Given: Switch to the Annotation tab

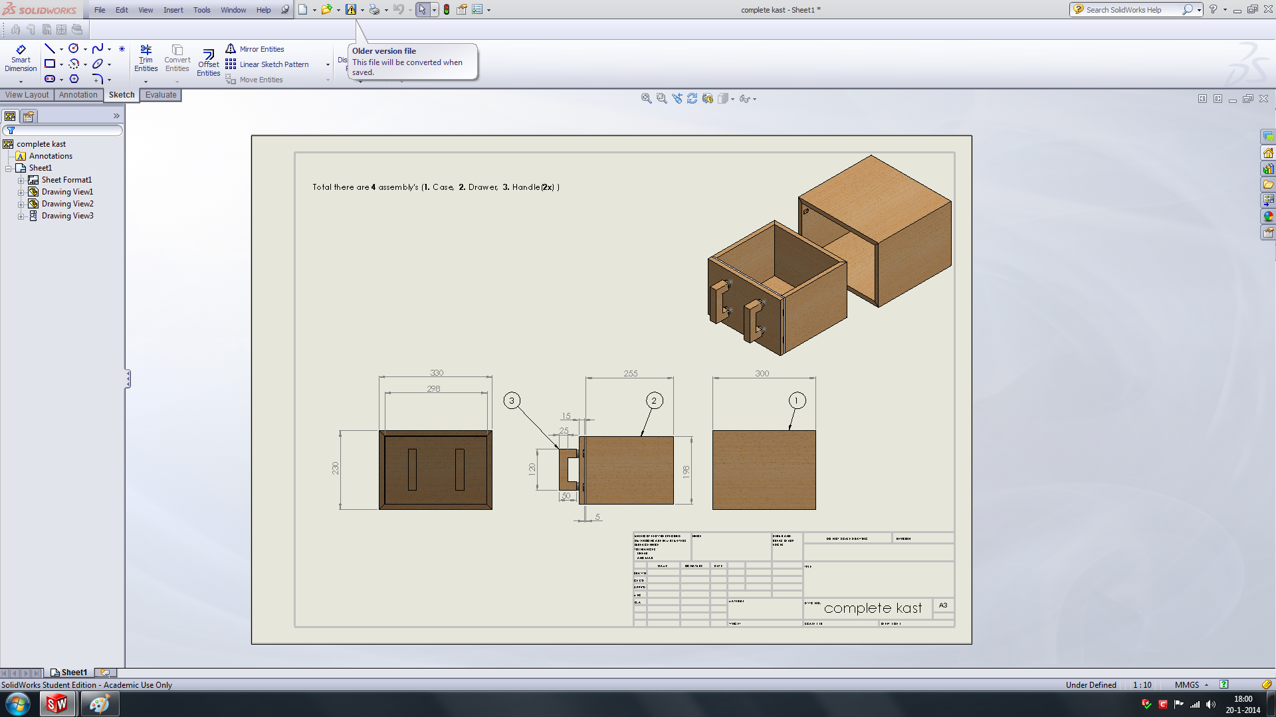Looking at the screenshot, I should tap(78, 95).
